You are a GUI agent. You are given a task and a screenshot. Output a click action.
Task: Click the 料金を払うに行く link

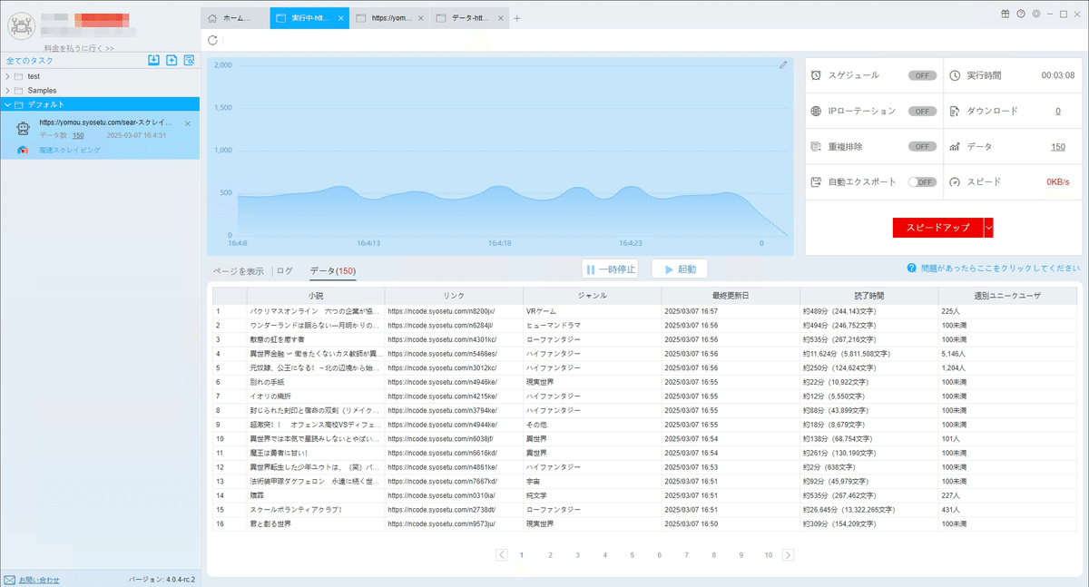pos(79,47)
